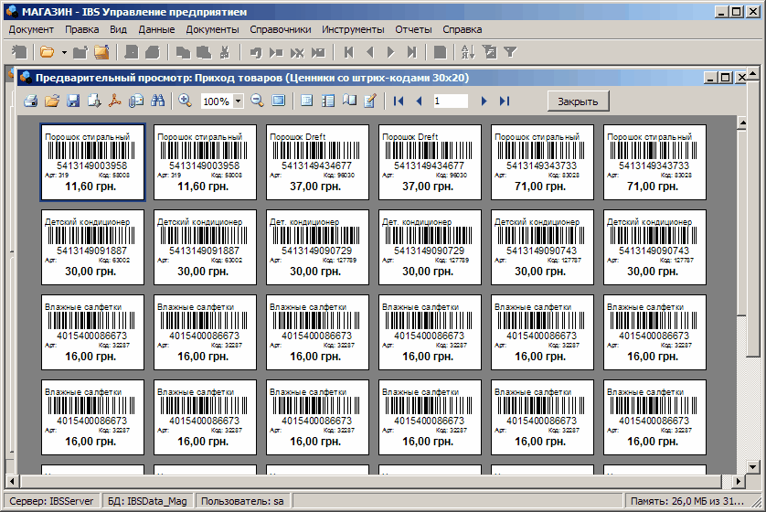Select the first Порошок стиральный price label

coord(93,163)
